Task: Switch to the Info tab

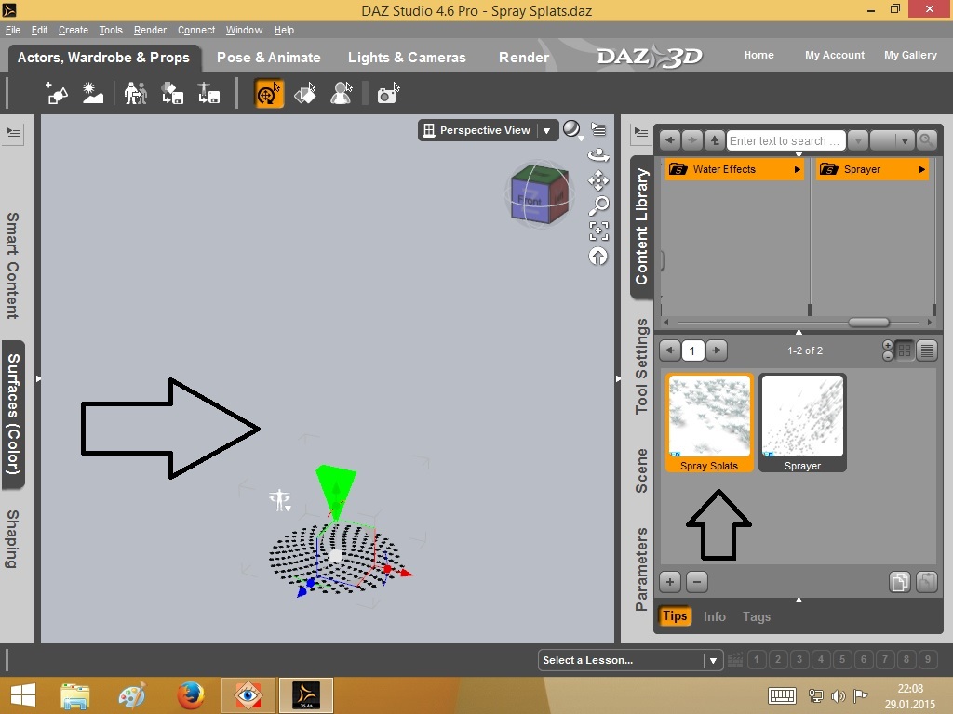Action: (x=715, y=616)
